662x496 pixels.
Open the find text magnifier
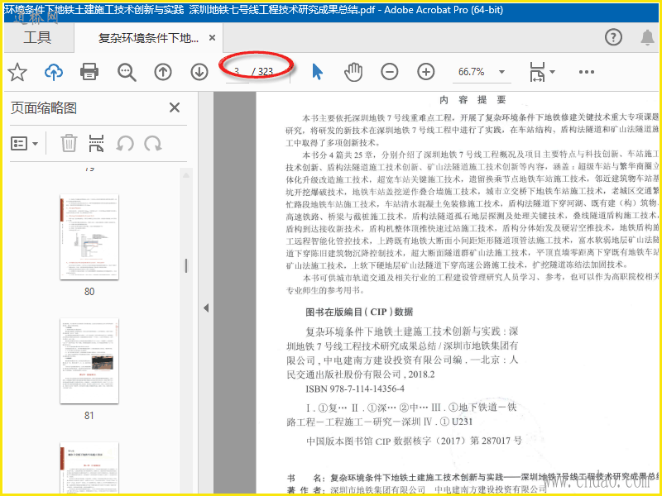127,72
